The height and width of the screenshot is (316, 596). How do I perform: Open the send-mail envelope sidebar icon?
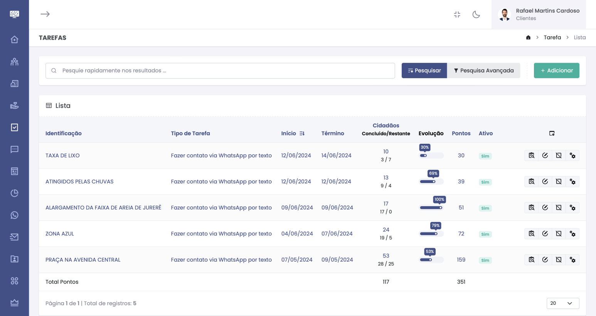(x=14, y=237)
